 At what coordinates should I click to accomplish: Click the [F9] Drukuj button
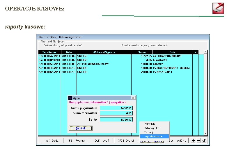tap(126, 140)
